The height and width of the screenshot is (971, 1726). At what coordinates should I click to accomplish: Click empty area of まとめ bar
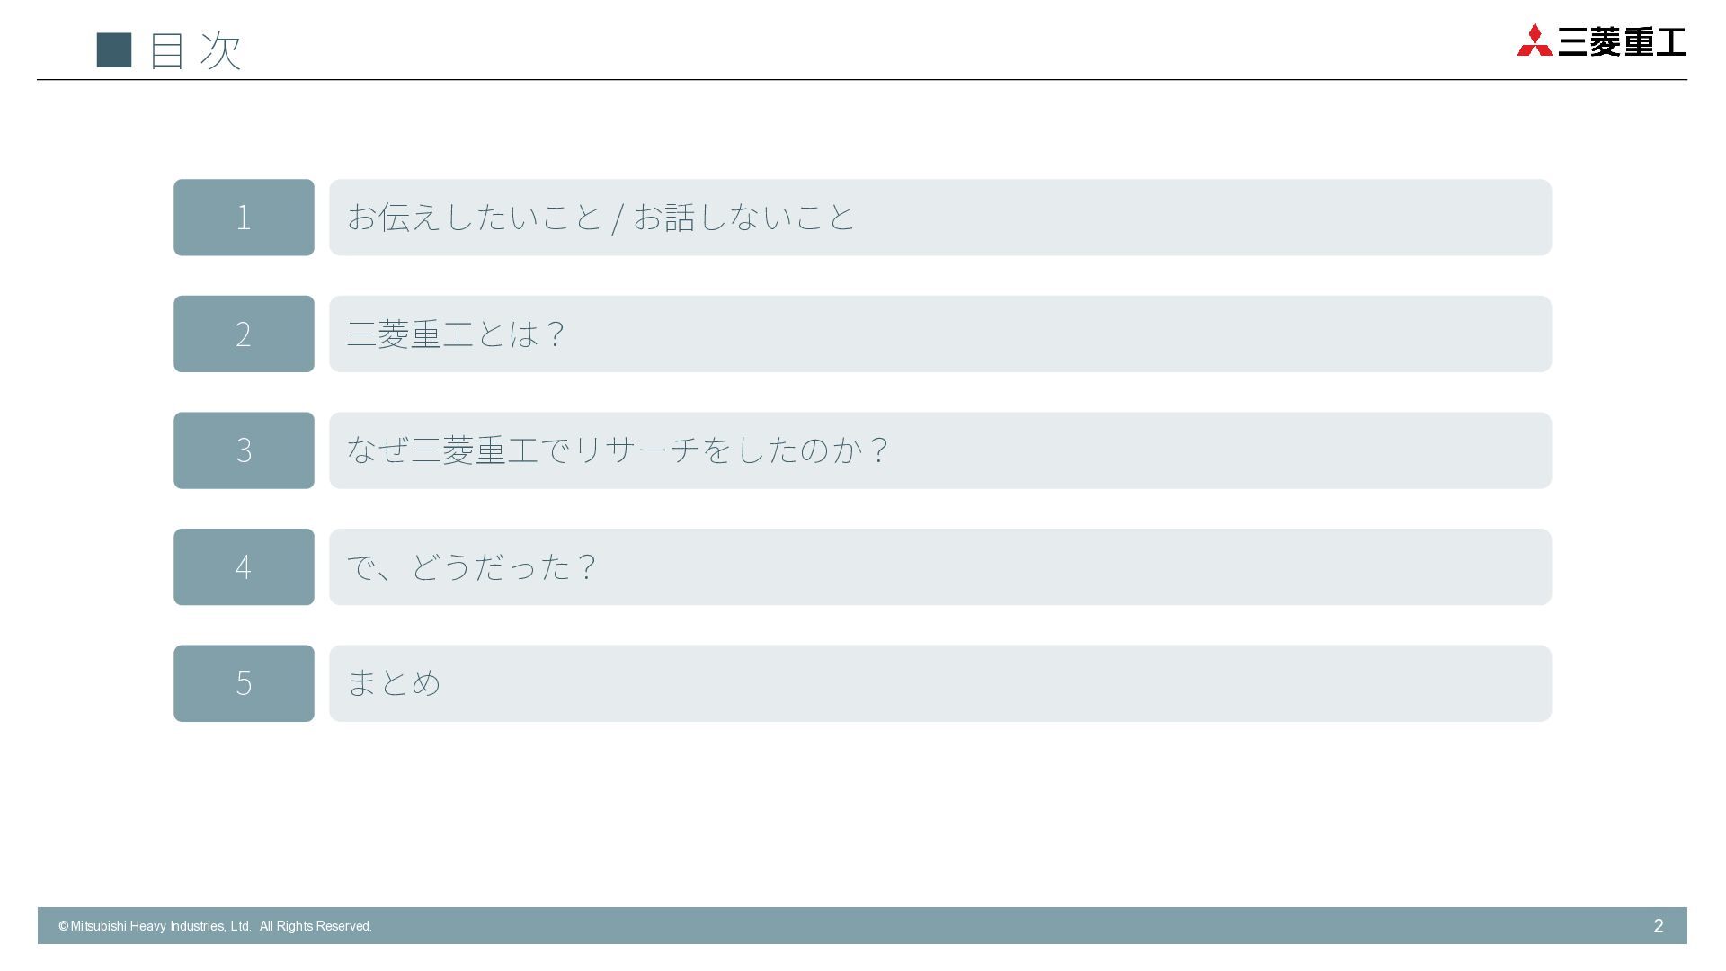coord(998,683)
